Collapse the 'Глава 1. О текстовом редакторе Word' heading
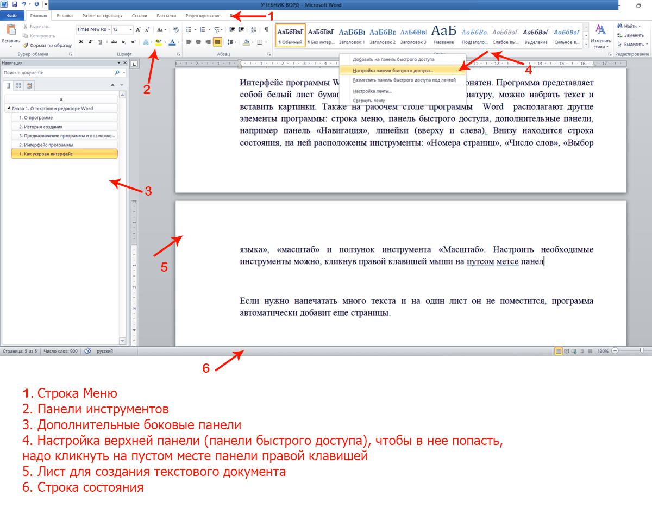The width and height of the screenshot is (652, 514). [8, 109]
